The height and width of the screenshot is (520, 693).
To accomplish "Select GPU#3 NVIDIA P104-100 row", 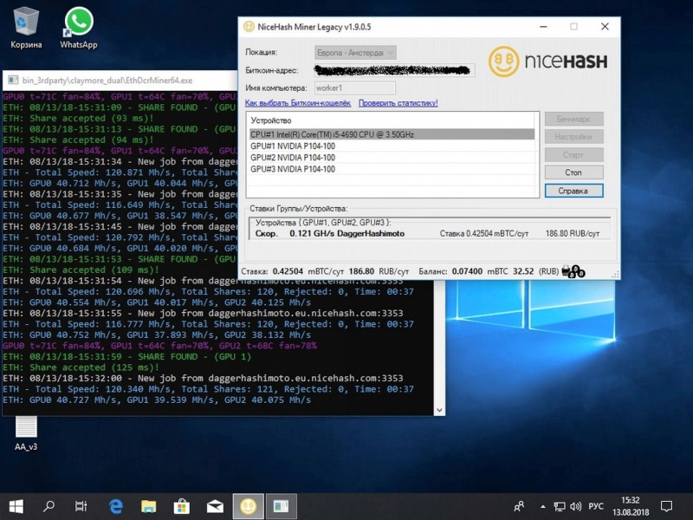I will point(392,169).
